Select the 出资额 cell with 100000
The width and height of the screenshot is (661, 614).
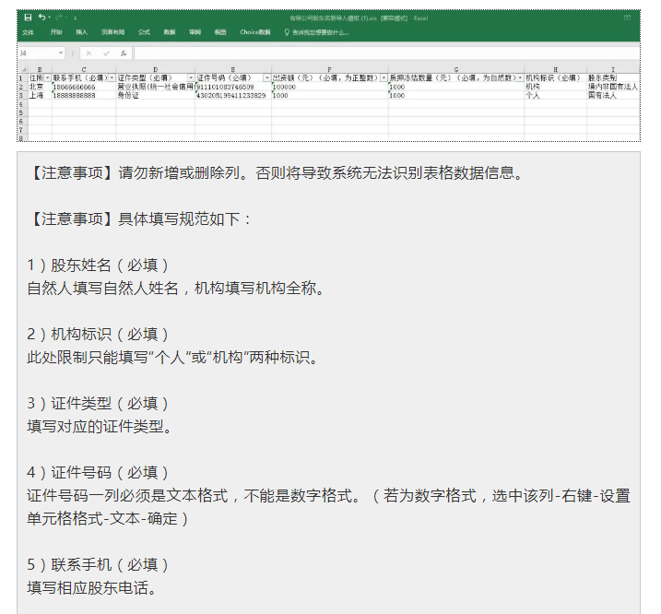click(x=330, y=87)
